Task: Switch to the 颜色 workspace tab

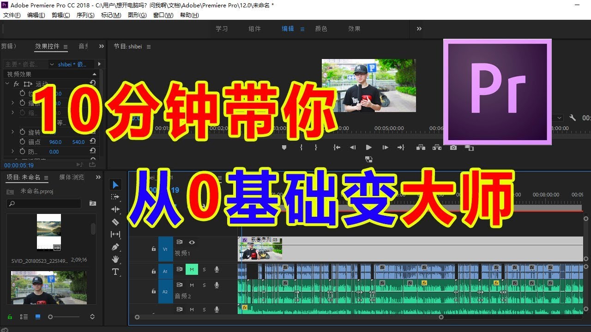Action: point(321,29)
